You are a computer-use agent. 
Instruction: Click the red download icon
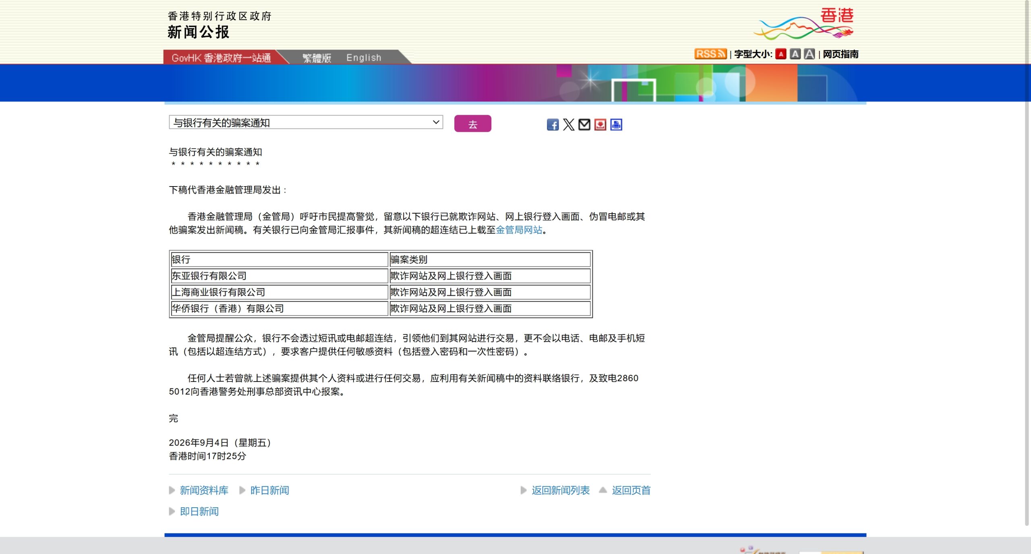pyautogui.click(x=600, y=124)
